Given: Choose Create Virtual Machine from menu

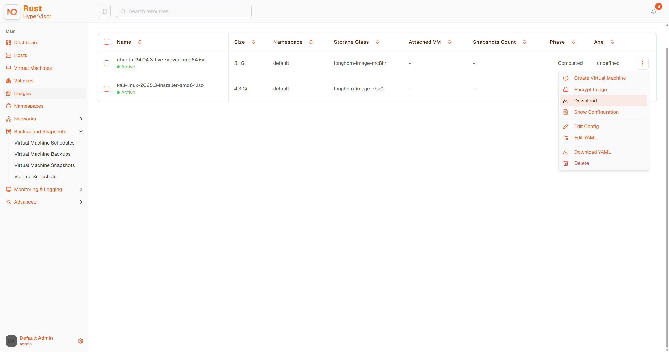Looking at the screenshot, I should (x=603, y=78).
